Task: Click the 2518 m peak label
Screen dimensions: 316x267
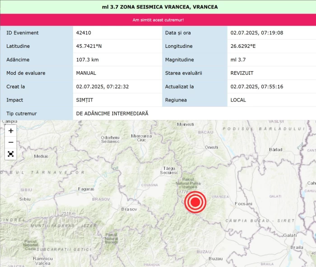Action: 69,213
